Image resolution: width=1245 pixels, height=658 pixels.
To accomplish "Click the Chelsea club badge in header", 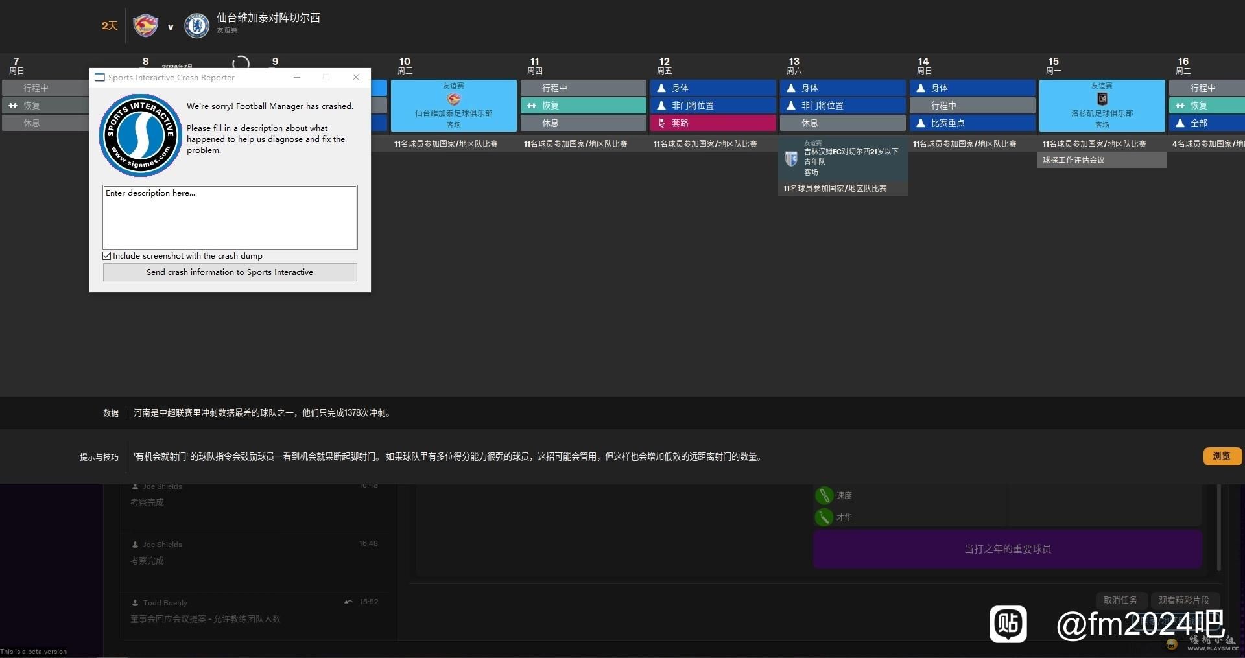I will click(x=196, y=26).
